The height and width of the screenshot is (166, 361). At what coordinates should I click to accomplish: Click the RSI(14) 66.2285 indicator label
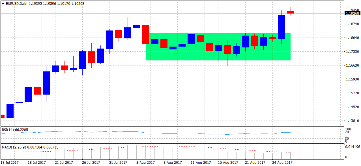point(15,130)
